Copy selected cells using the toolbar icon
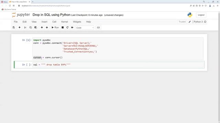Image resolution: width=220 pixels, height=123 pixels. point(31,27)
